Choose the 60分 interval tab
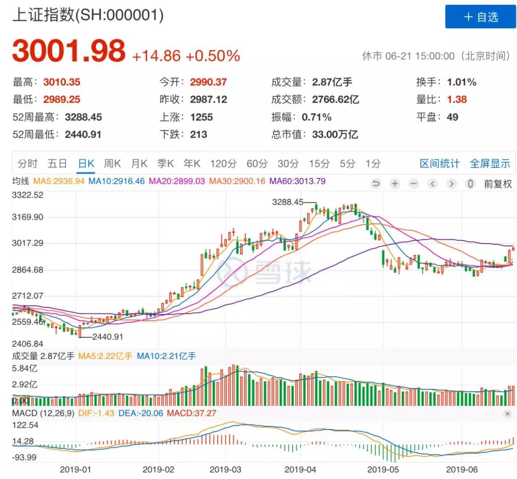Screen dimensions: 517x479 point(257,164)
